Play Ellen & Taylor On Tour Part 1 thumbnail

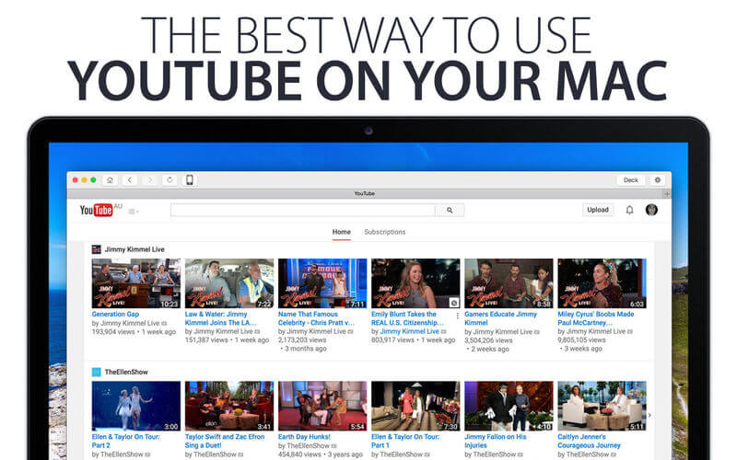coord(415,406)
